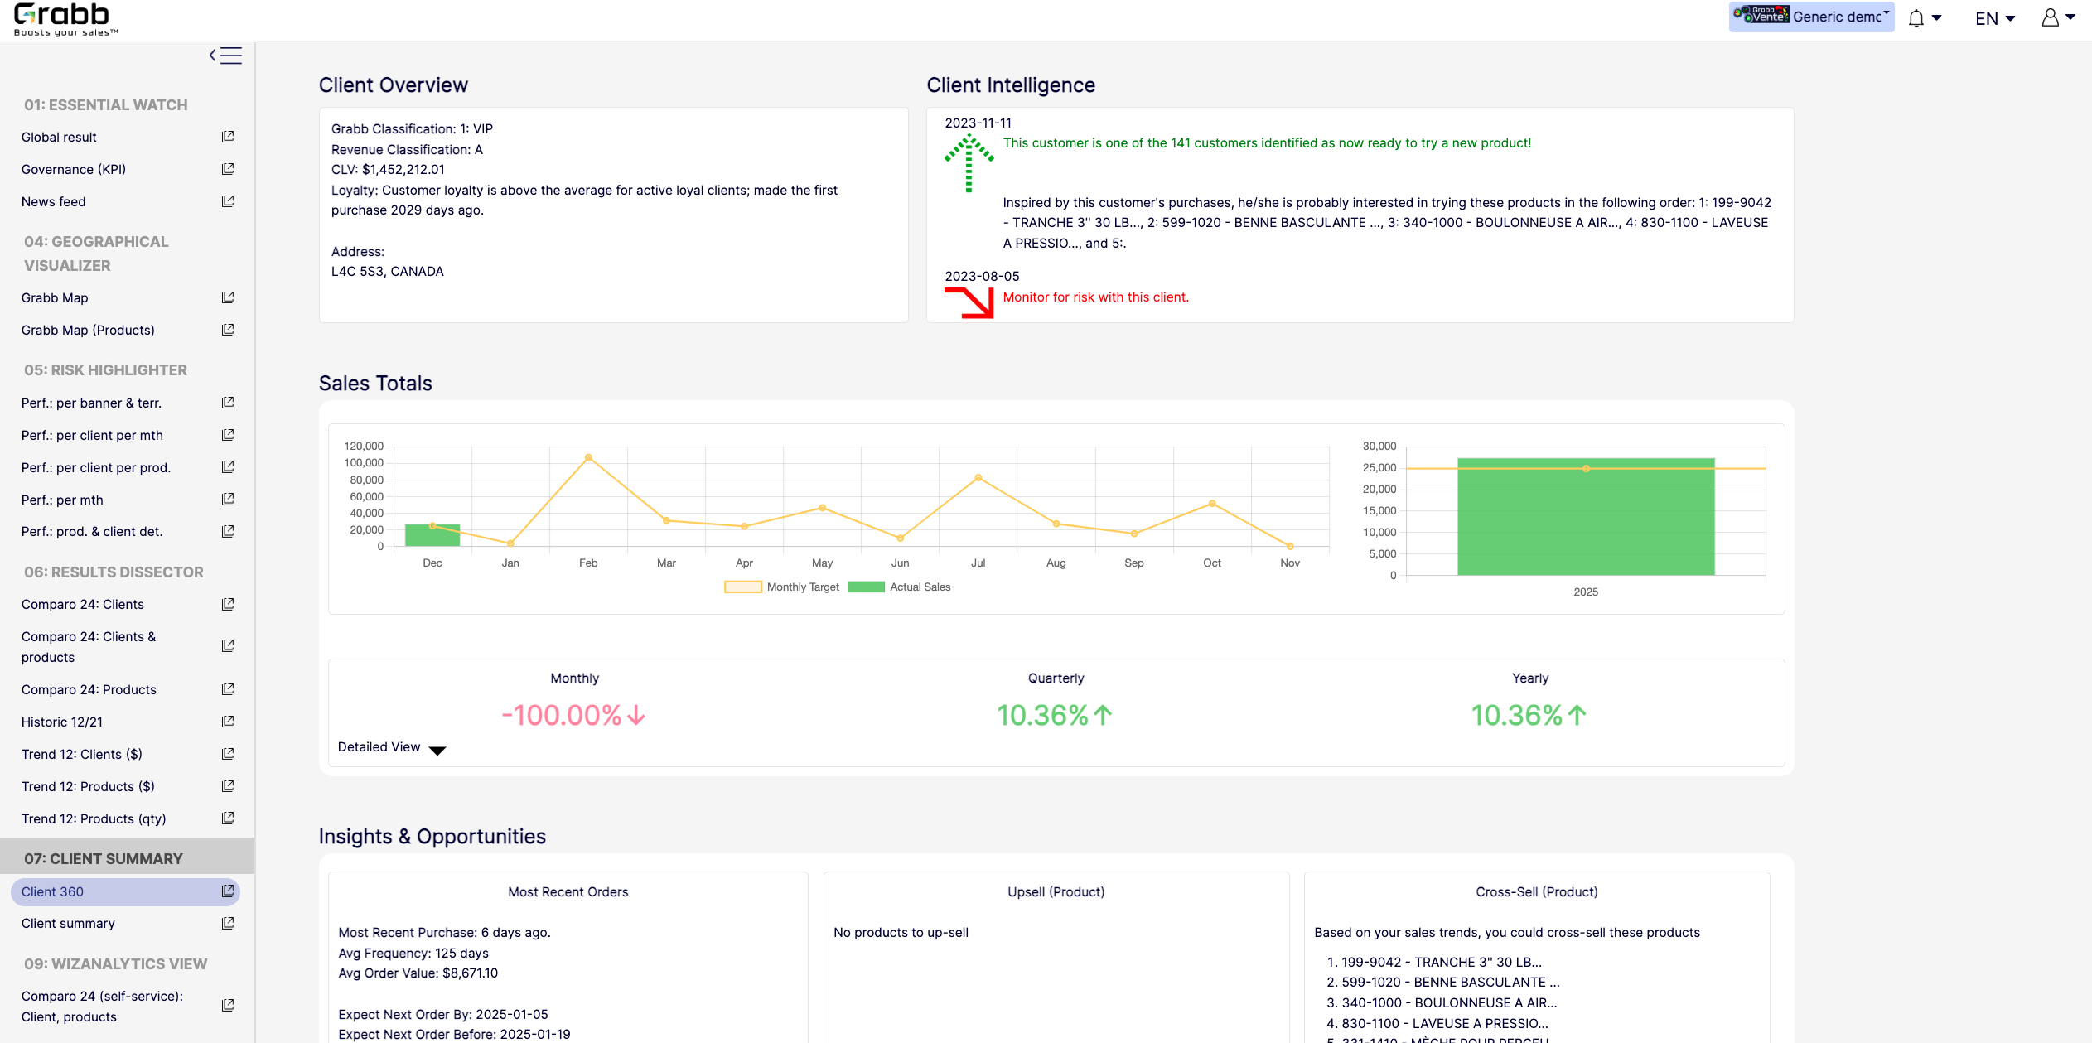Click the Feb data point on chart

pos(588,457)
